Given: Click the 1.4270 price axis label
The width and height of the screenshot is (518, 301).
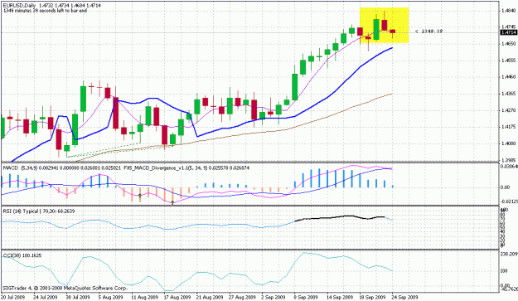Looking at the screenshot, I should pos(508,110).
